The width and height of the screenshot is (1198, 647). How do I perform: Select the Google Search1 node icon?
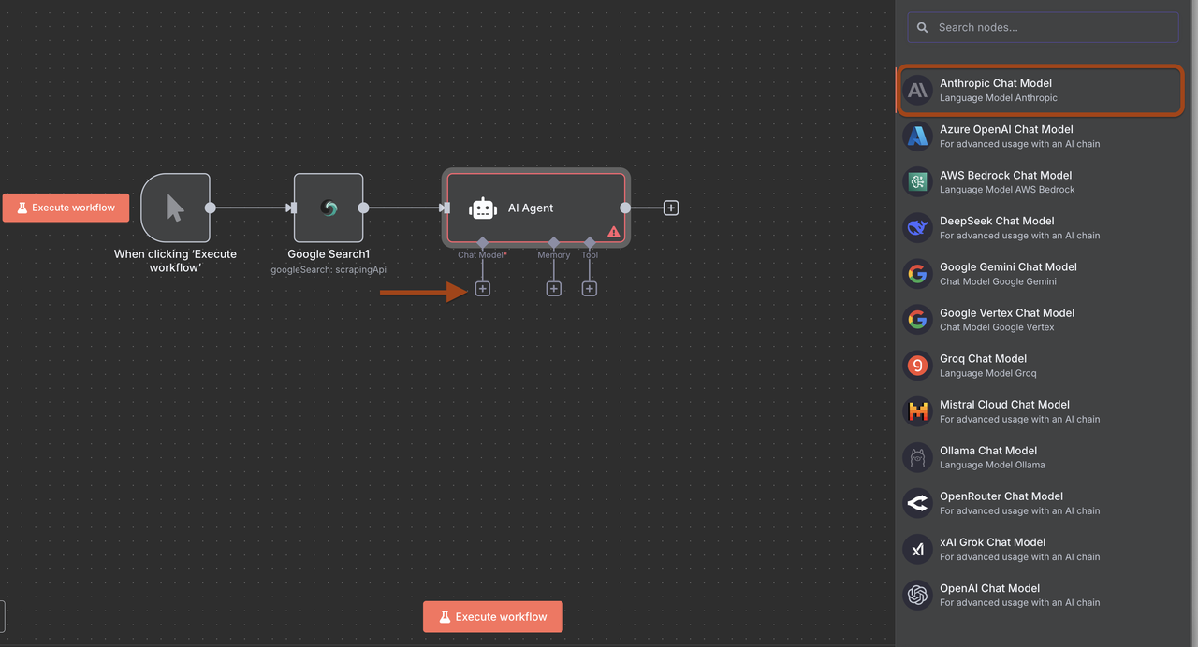click(329, 208)
